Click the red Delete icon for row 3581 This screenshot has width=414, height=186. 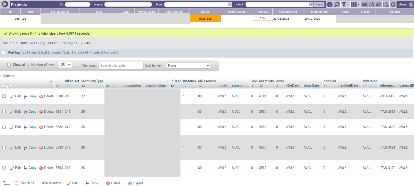(x=41, y=112)
